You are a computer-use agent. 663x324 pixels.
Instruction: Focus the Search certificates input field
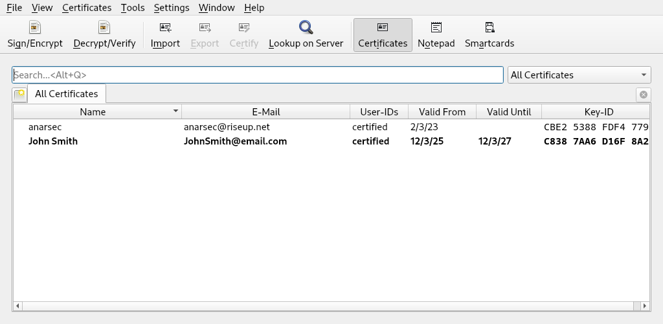point(258,75)
